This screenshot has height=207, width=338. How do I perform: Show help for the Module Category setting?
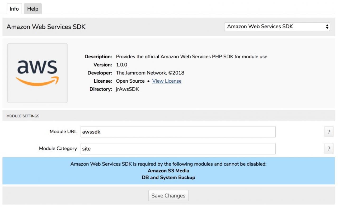[x=328, y=149]
